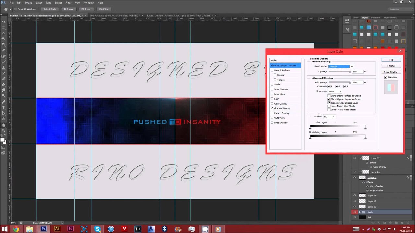Select the Healing Brush tool
The image size is (415, 233).
(4, 56)
